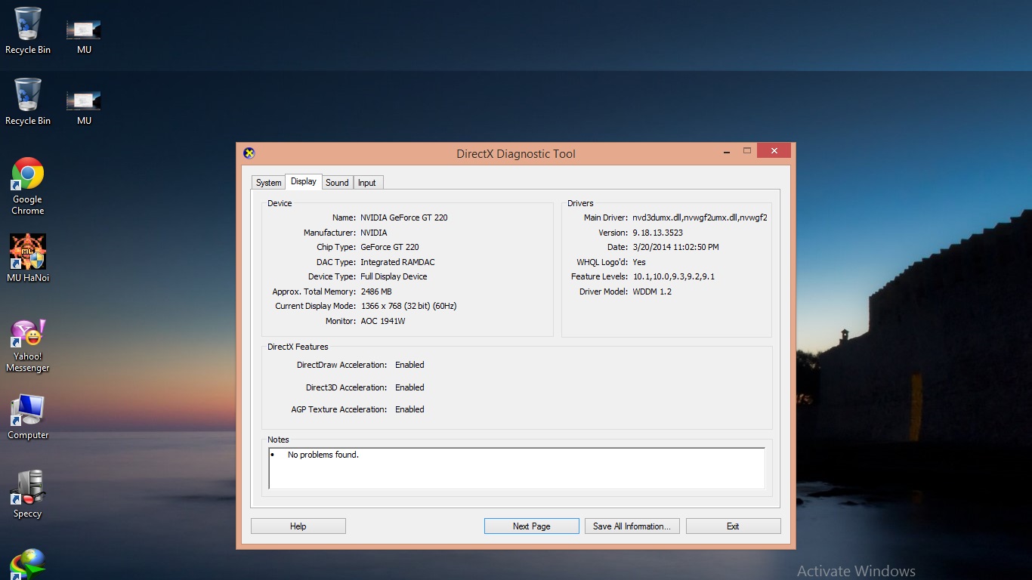1032x580 pixels.
Task: Select the Speccy desktop shortcut
Action: click(x=28, y=495)
